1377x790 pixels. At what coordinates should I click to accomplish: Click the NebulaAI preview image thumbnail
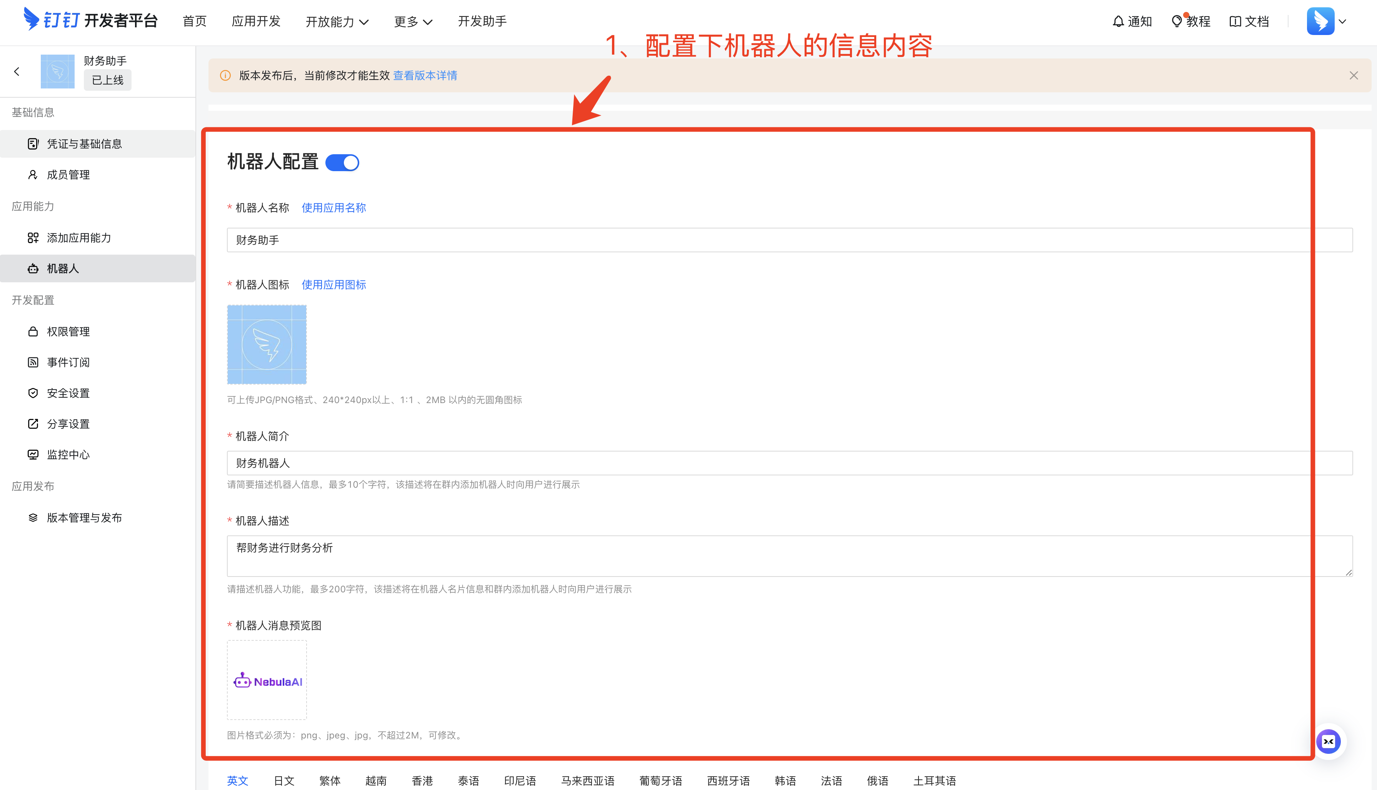(267, 680)
